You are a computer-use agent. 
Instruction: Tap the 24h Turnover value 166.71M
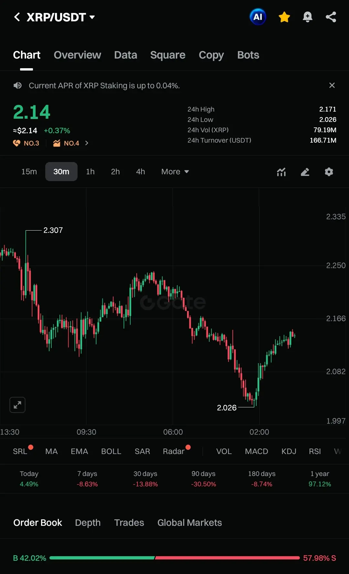(323, 140)
